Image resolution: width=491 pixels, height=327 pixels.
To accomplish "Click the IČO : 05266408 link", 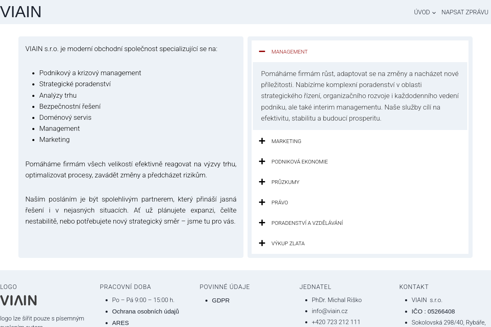I will pos(433,311).
